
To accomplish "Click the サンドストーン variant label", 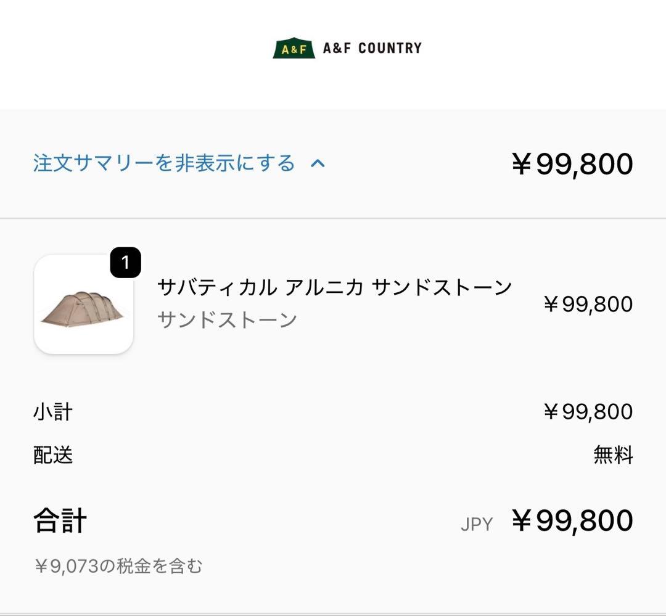I will click(228, 318).
